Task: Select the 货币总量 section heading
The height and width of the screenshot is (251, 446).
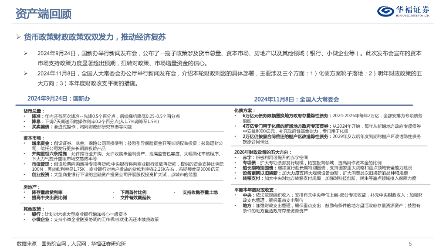Action: click(34, 111)
